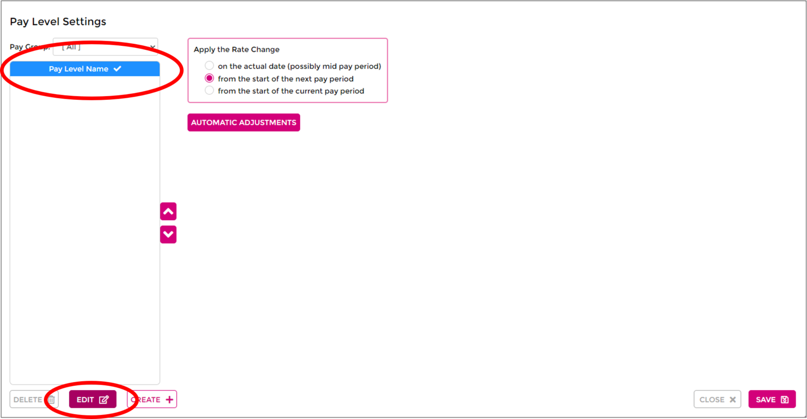Select 'on the actual date' radio button

(x=209, y=65)
